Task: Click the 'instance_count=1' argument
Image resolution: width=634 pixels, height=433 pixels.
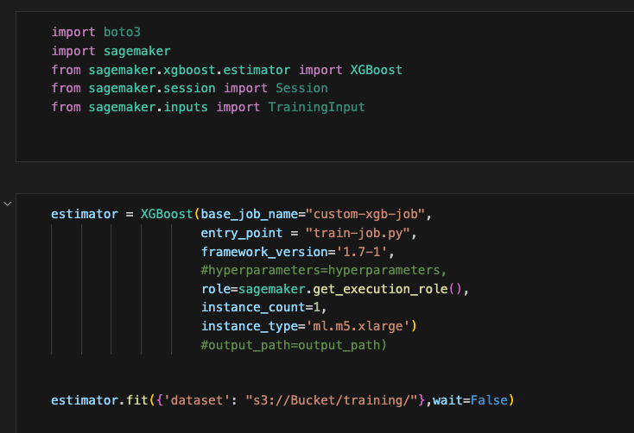Action: click(x=263, y=307)
